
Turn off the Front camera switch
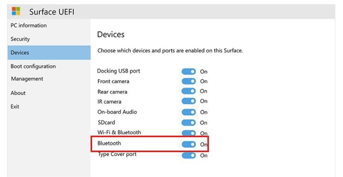click(x=189, y=81)
